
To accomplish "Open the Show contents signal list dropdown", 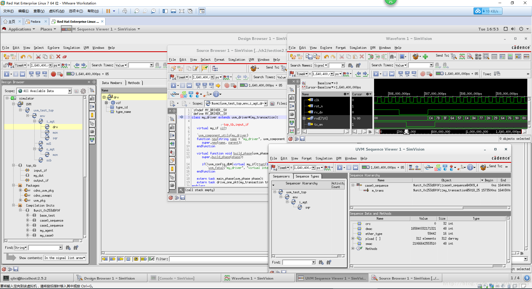I will pyautogui.click(x=65, y=258).
